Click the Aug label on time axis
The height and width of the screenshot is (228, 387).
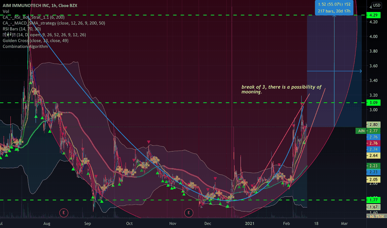(47, 223)
